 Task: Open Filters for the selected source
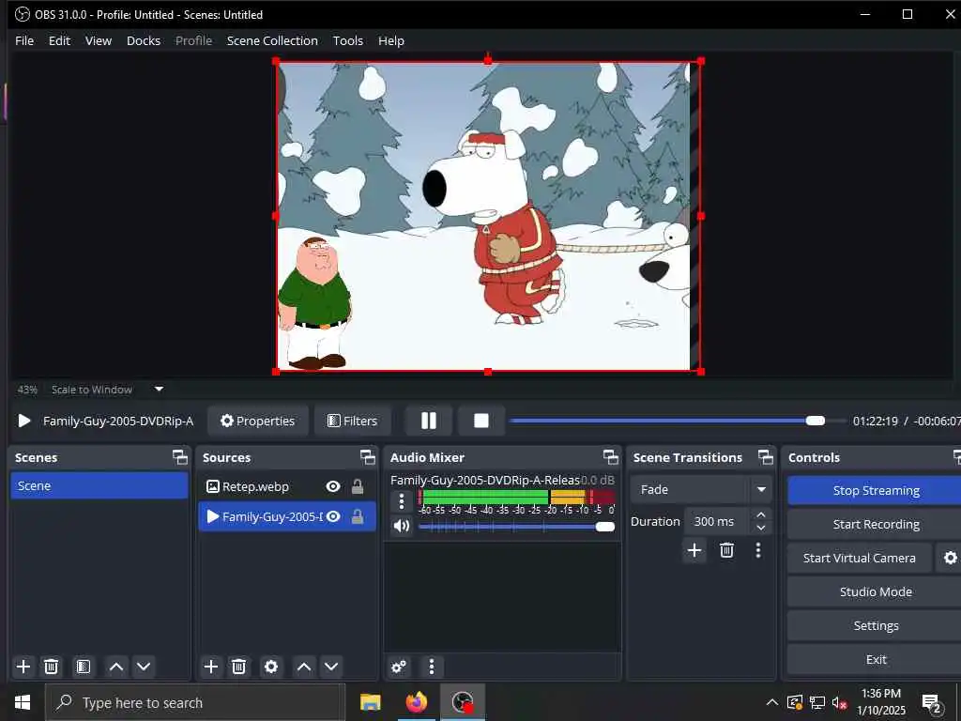[353, 421]
